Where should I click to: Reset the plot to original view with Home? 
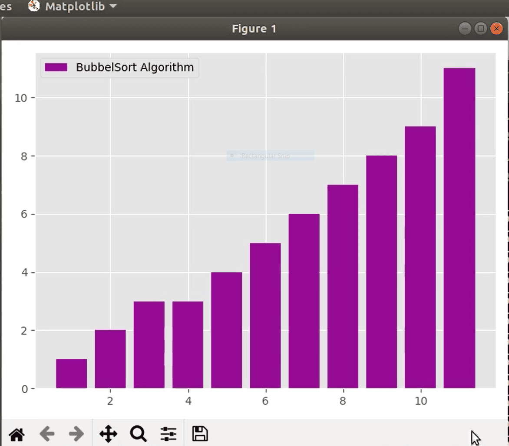(17, 433)
